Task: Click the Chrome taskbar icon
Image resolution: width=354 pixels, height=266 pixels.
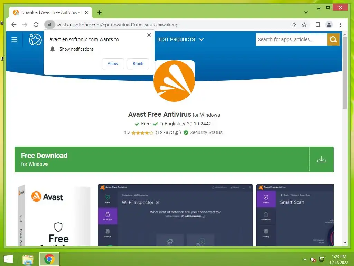Action: coord(49,259)
